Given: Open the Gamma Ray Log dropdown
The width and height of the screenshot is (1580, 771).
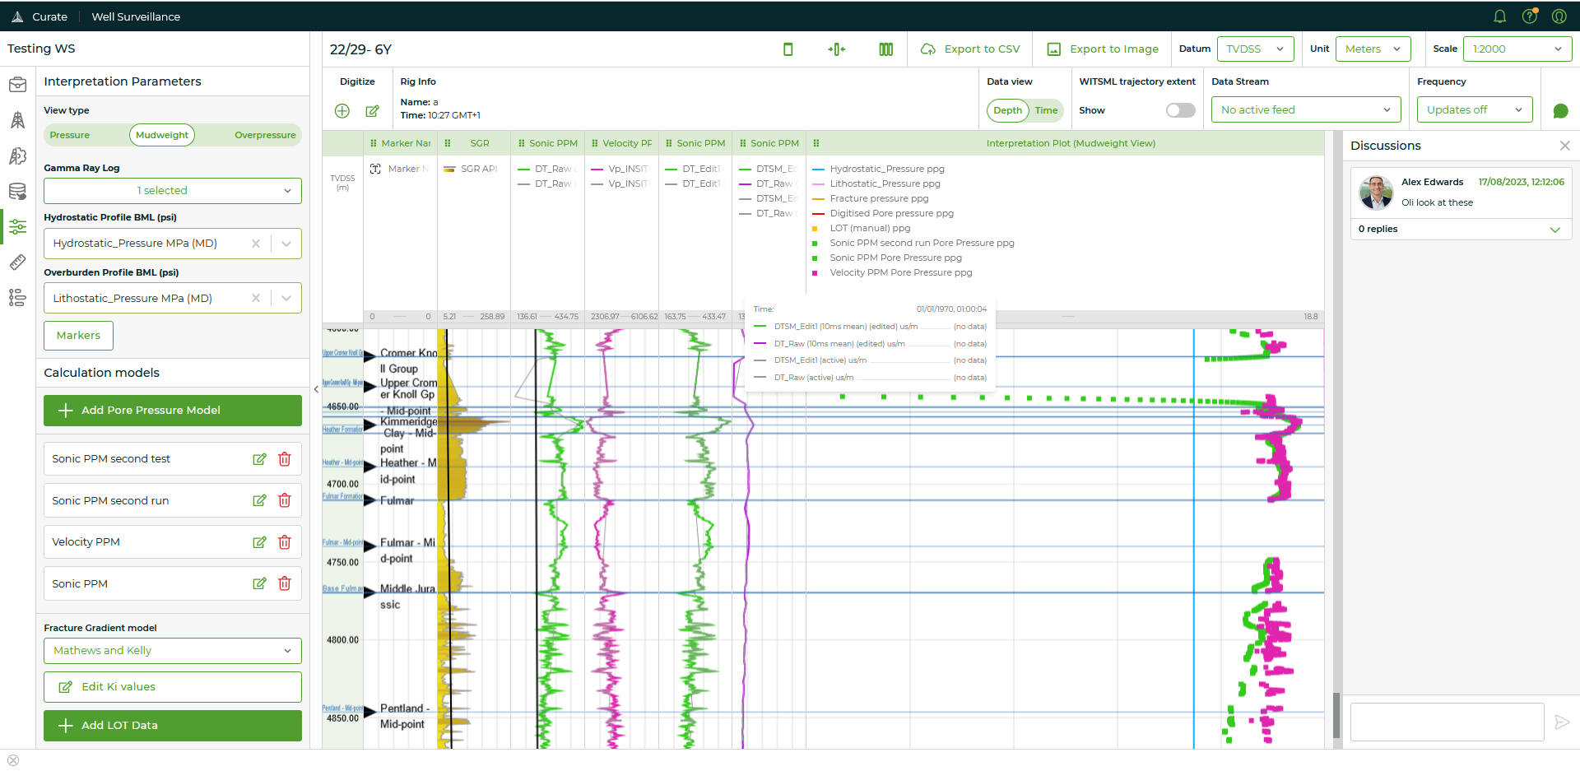Looking at the screenshot, I should (173, 191).
